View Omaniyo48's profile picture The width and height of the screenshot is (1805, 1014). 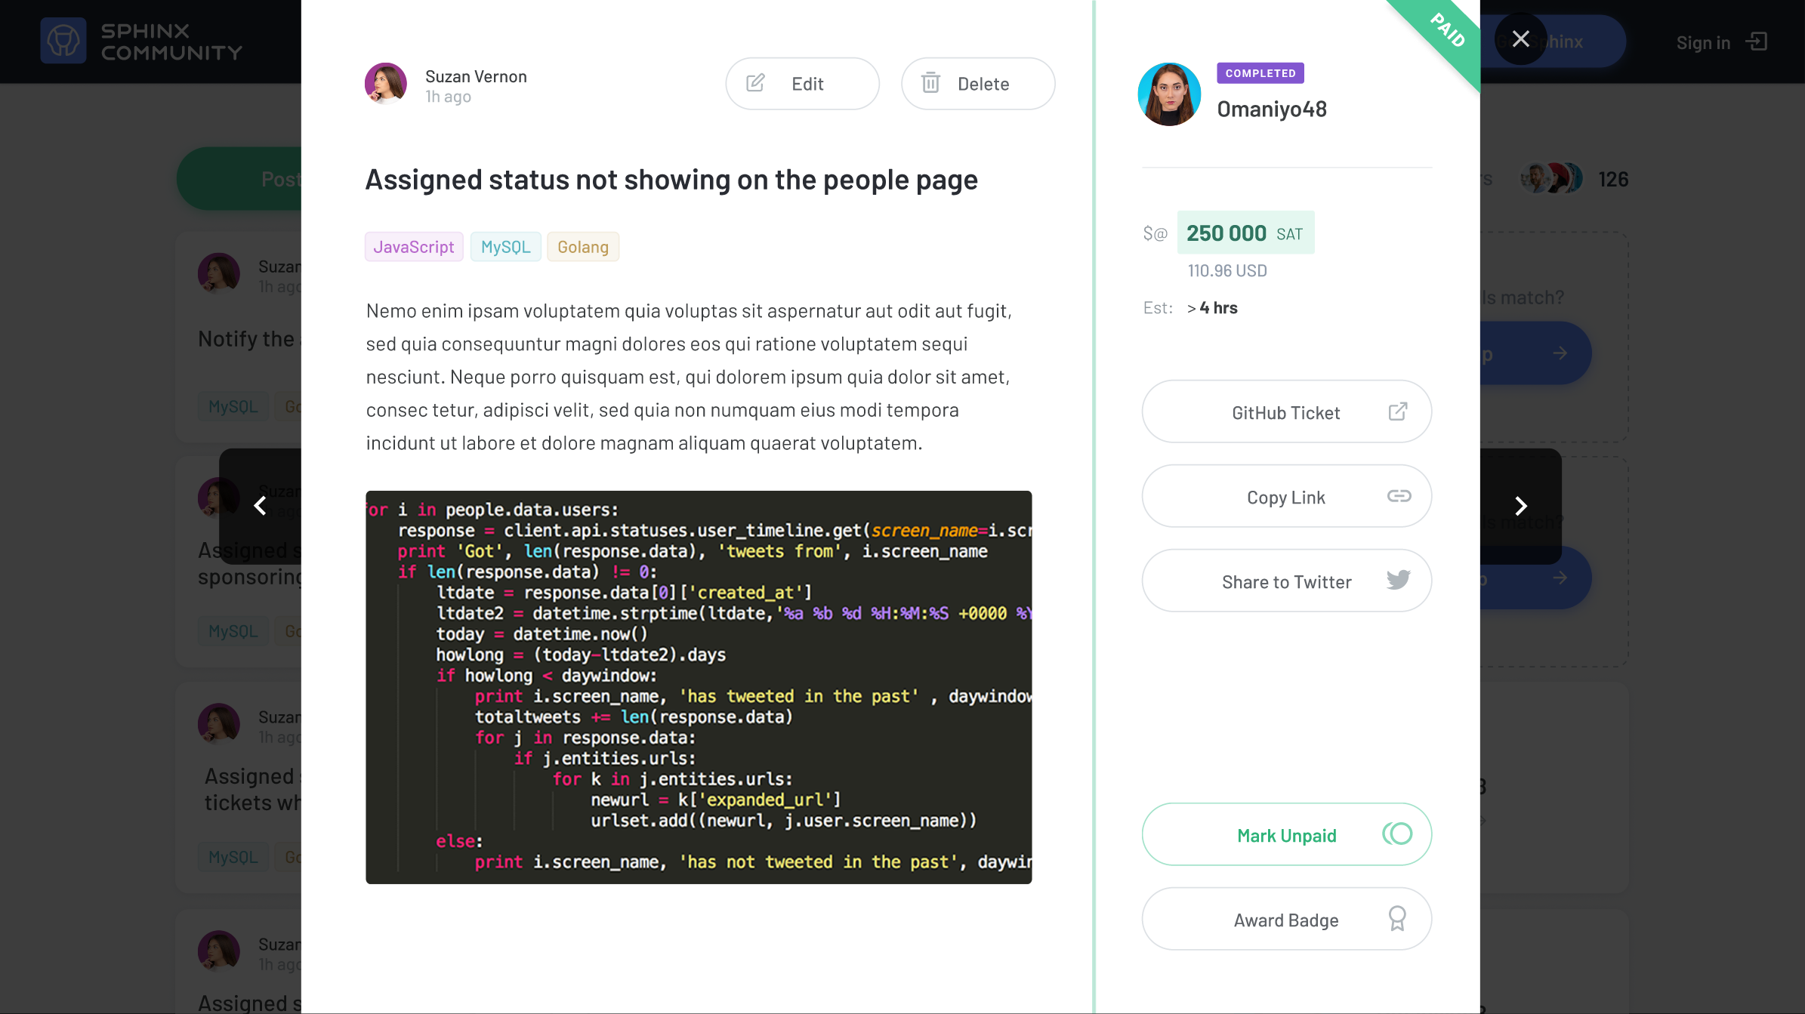point(1168,94)
